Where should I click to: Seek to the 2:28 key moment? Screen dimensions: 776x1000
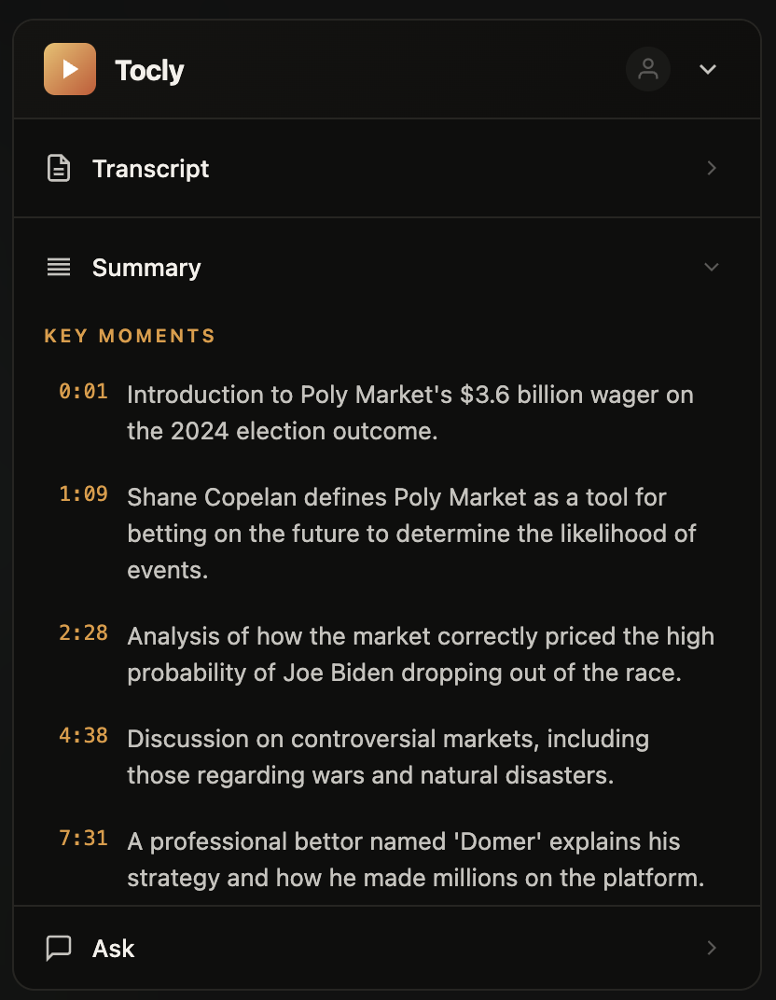point(83,633)
